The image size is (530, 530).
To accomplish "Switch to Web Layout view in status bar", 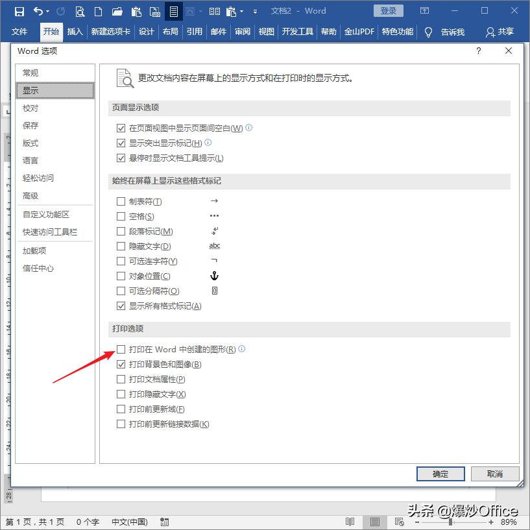I will coord(399,522).
